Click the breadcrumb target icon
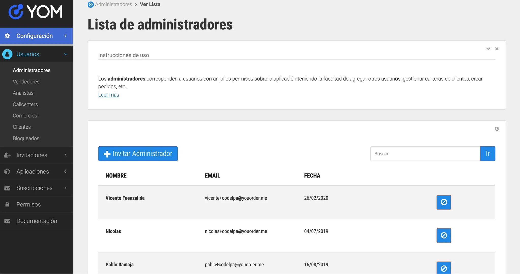This screenshot has width=520, height=274. click(x=91, y=5)
